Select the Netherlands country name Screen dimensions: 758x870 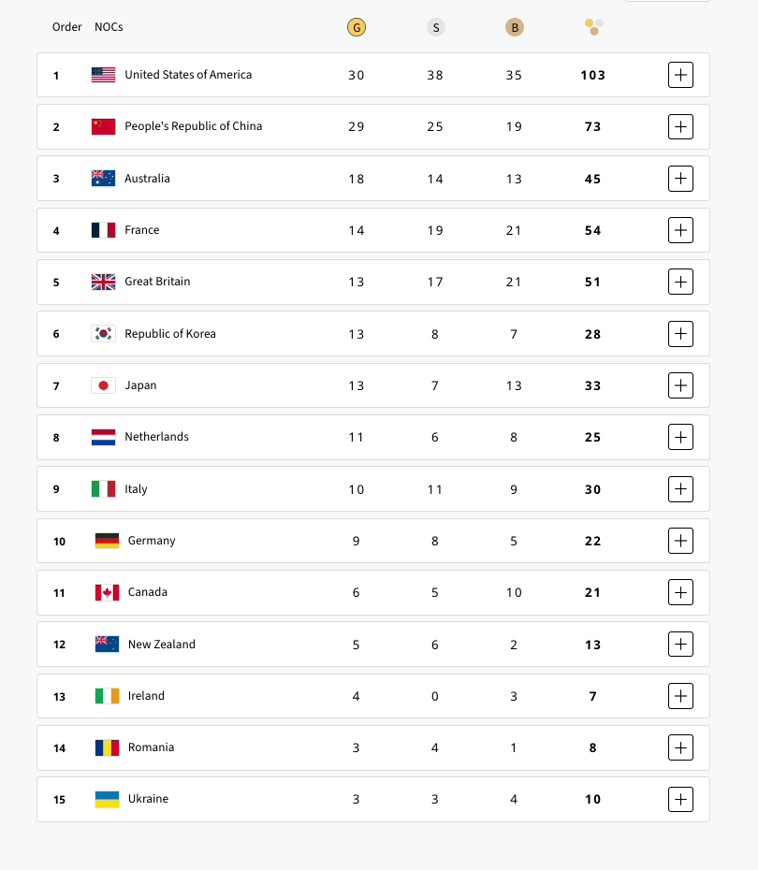pos(156,437)
